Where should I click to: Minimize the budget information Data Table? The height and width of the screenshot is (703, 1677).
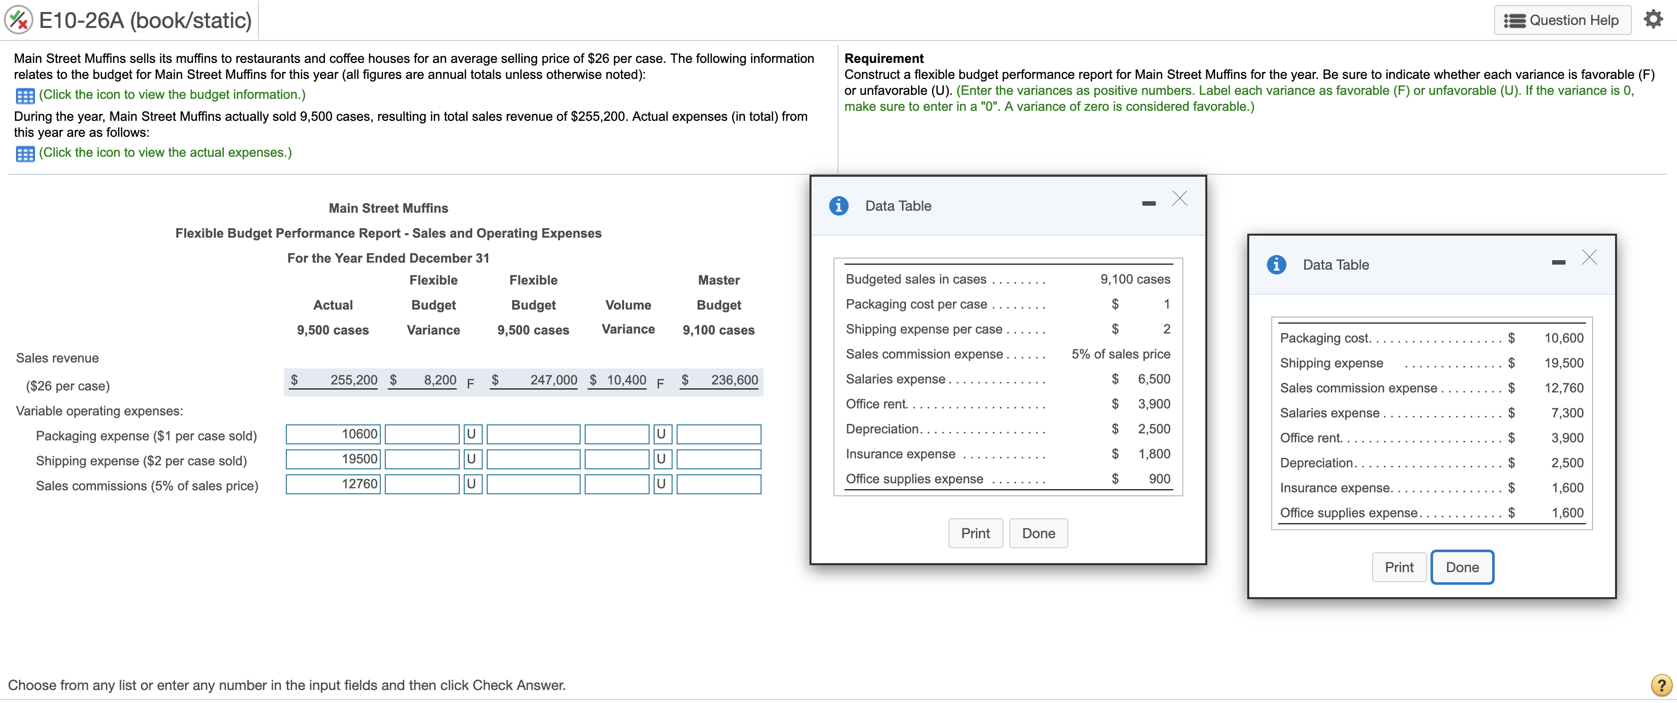[1148, 204]
